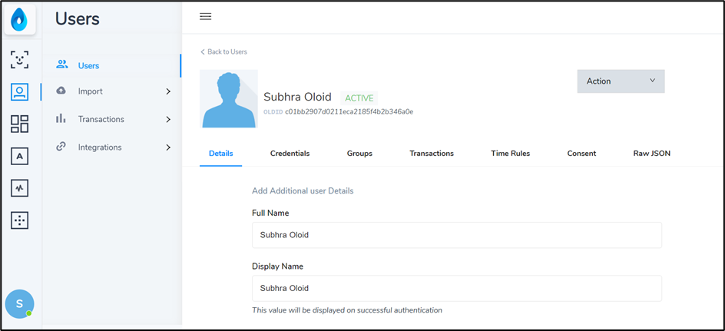Switch to the Details tab
This screenshot has width=725, height=331.
[221, 153]
